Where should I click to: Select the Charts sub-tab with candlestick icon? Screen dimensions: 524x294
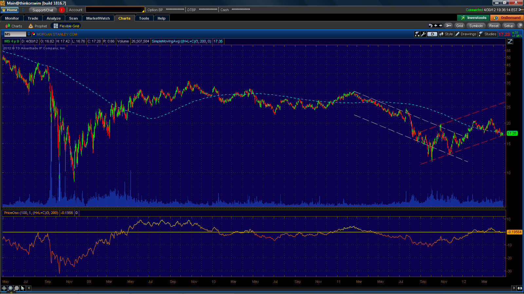pyautogui.click(x=14, y=26)
